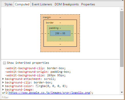Enable Show inherited properties checkbox
This screenshot has height=100, width=125.
click(x=4, y=63)
